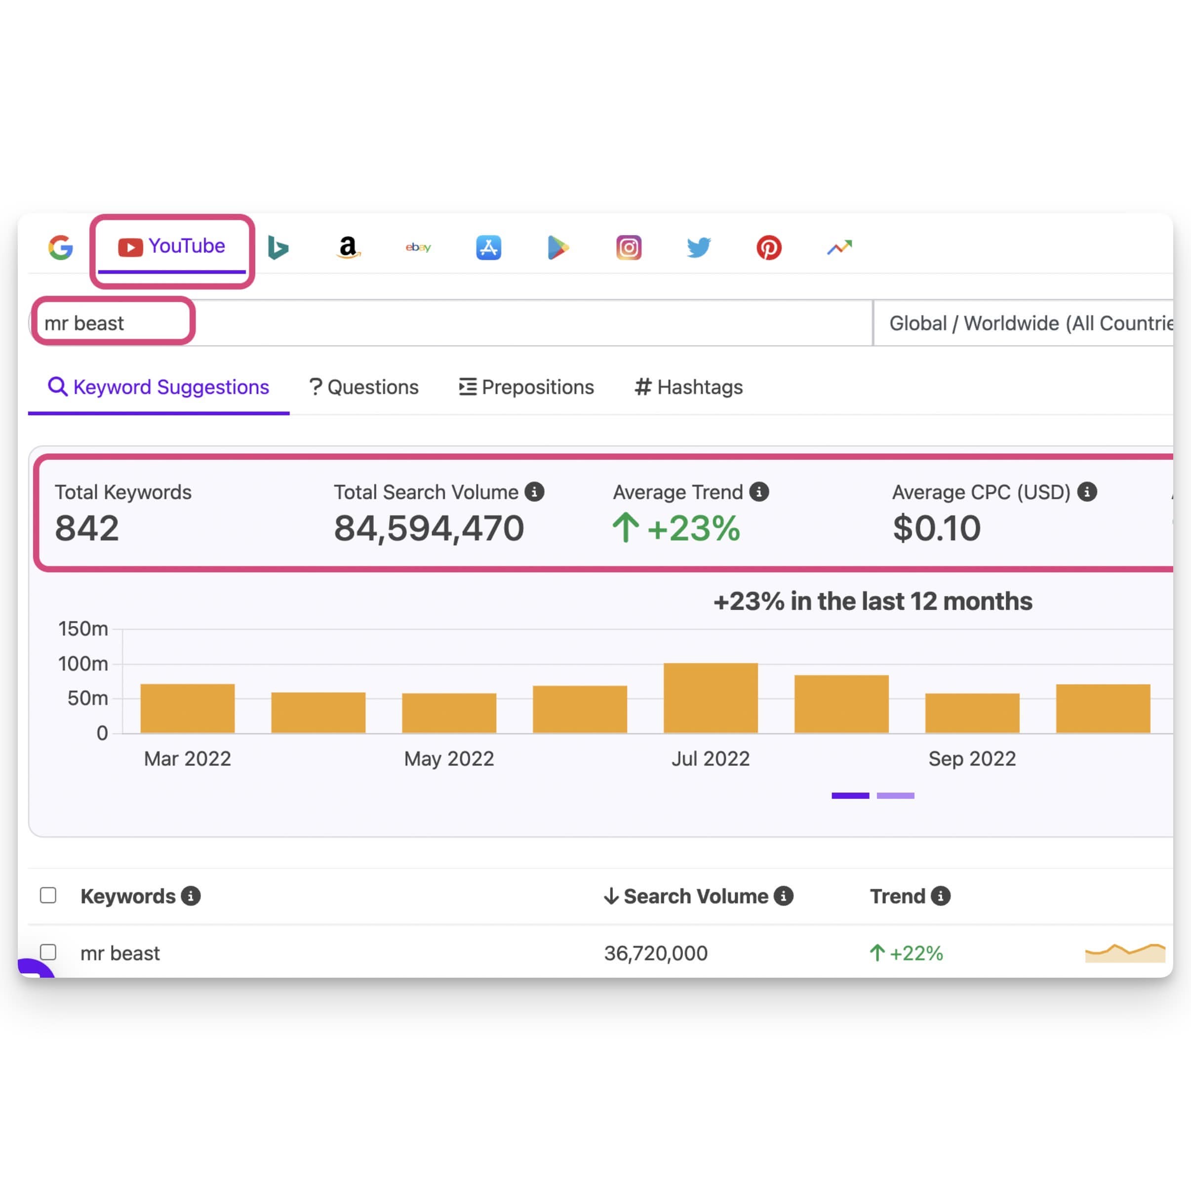
Task: Open the Global / Worldwide country dropdown
Action: tap(1027, 323)
